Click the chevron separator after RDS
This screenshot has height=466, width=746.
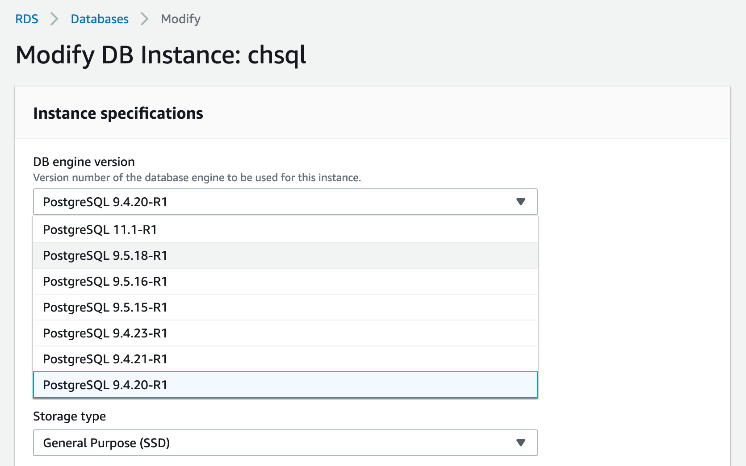54,19
